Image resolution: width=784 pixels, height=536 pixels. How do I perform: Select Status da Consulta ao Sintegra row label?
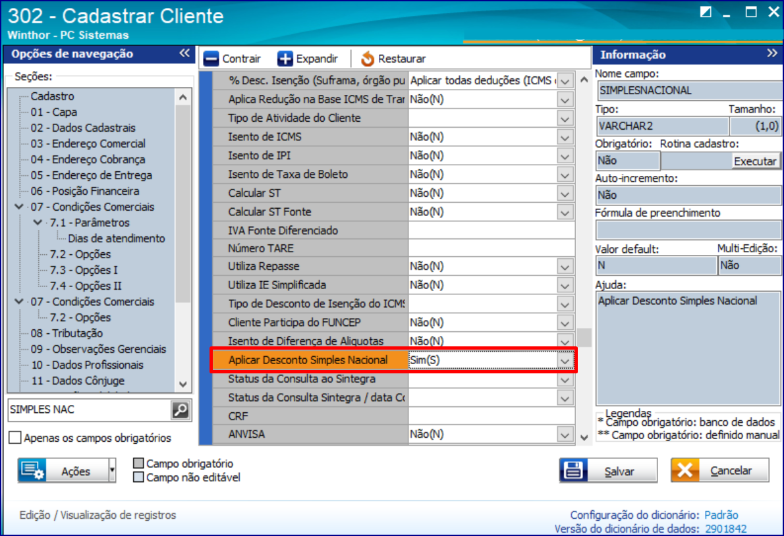(302, 379)
